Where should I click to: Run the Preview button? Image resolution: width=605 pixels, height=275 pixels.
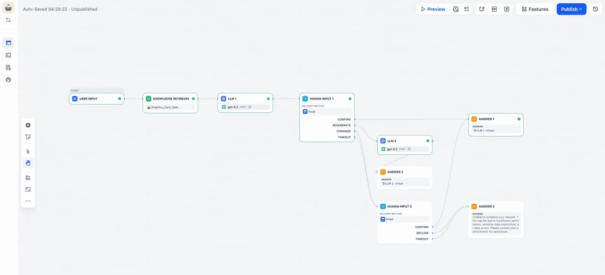432,9
